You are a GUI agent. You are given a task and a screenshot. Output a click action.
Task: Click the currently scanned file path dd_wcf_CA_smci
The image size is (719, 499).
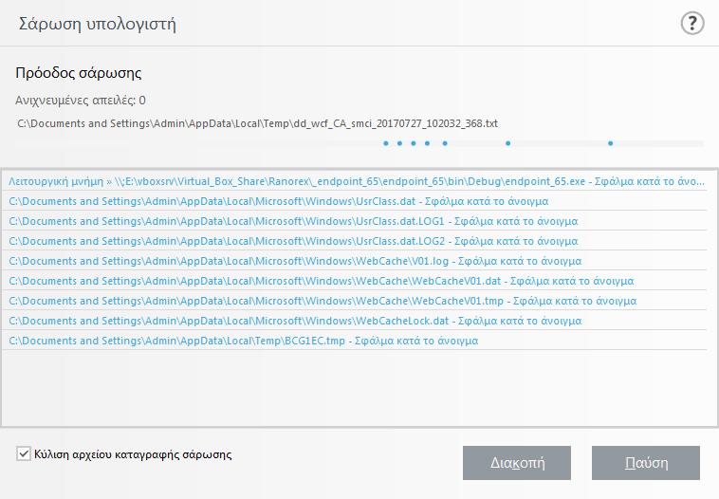tap(257, 123)
